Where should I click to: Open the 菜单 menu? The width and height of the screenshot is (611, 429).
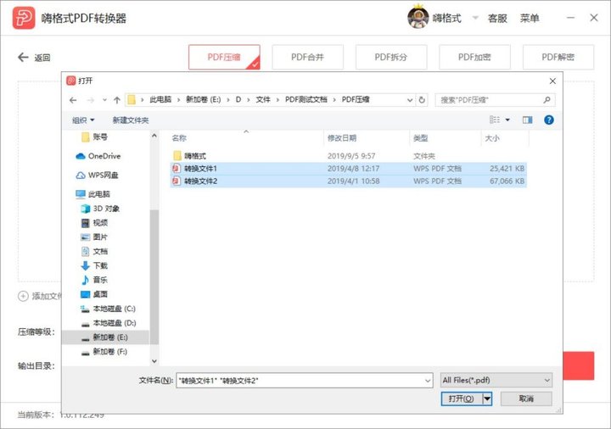point(530,18)
